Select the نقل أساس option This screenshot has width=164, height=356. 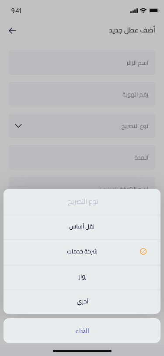click(x=82, y=227)
